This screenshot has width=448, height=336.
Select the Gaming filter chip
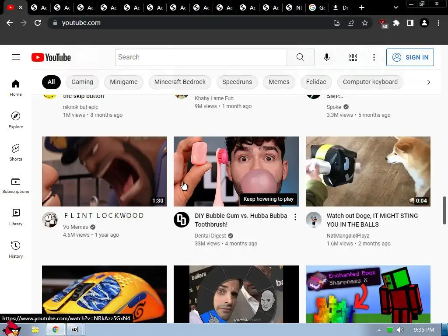pyautogui.click(x=82, y=82)
